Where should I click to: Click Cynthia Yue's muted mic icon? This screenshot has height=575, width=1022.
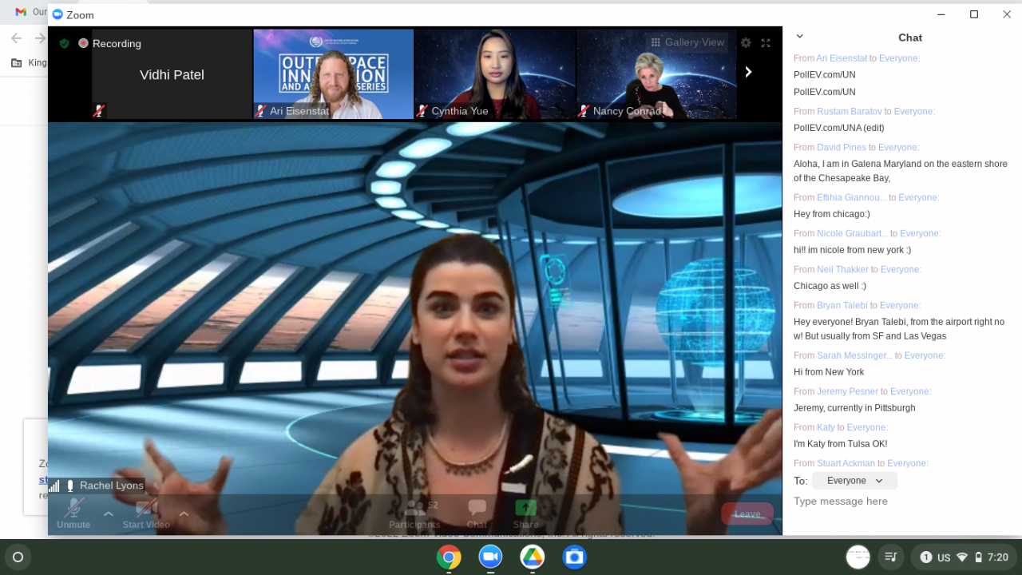(x=422, y=111)
